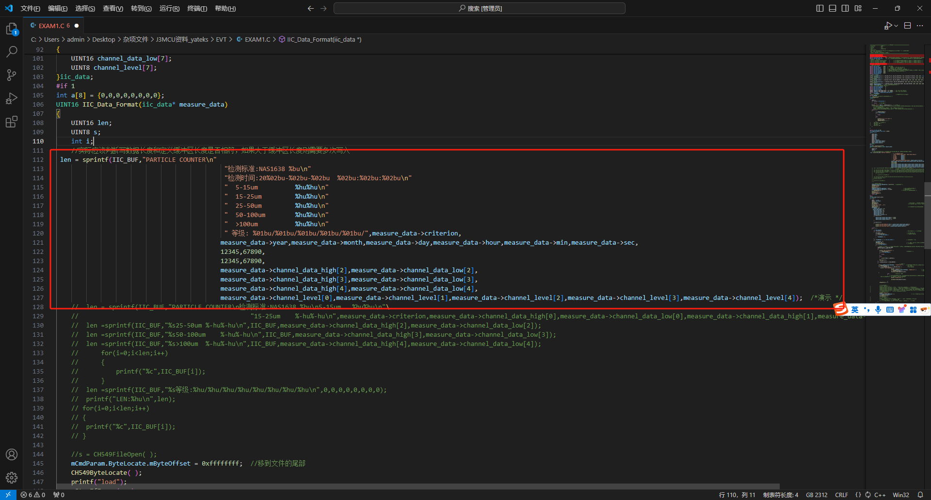Click the Sogou input method logo
This screenshot has width=931, height=500.
point(840,309)
